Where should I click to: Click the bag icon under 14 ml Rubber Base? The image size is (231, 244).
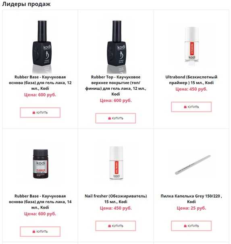[x=34, y=231]
